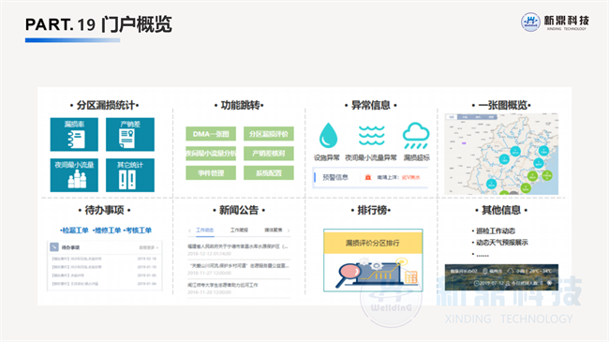The width and height of the screenshot is (609, 342).
Task: Go back with the left news chevron
Action: click(x=189, y=230)
